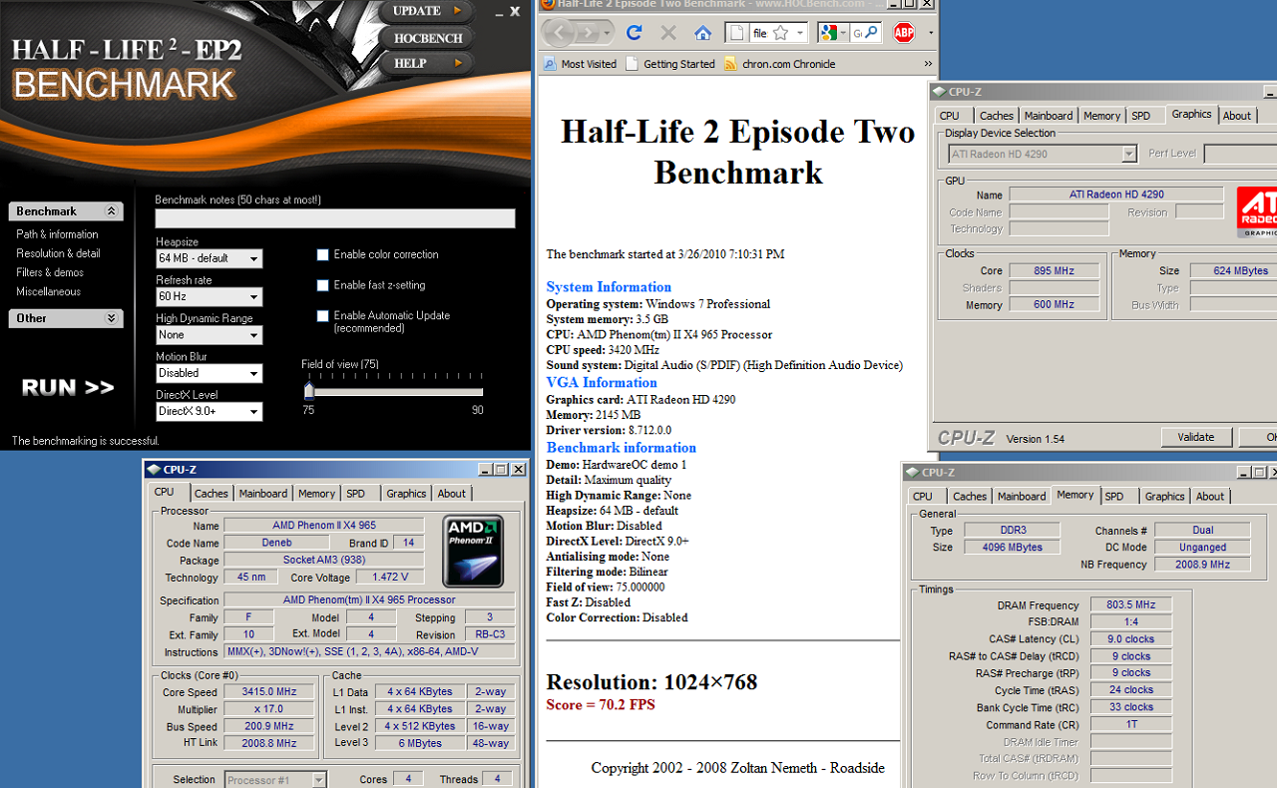Viewport: 1277px width, 788px height.
Task: Open the Adblock Plus ABP icon
Action: [x=904, y=33]
